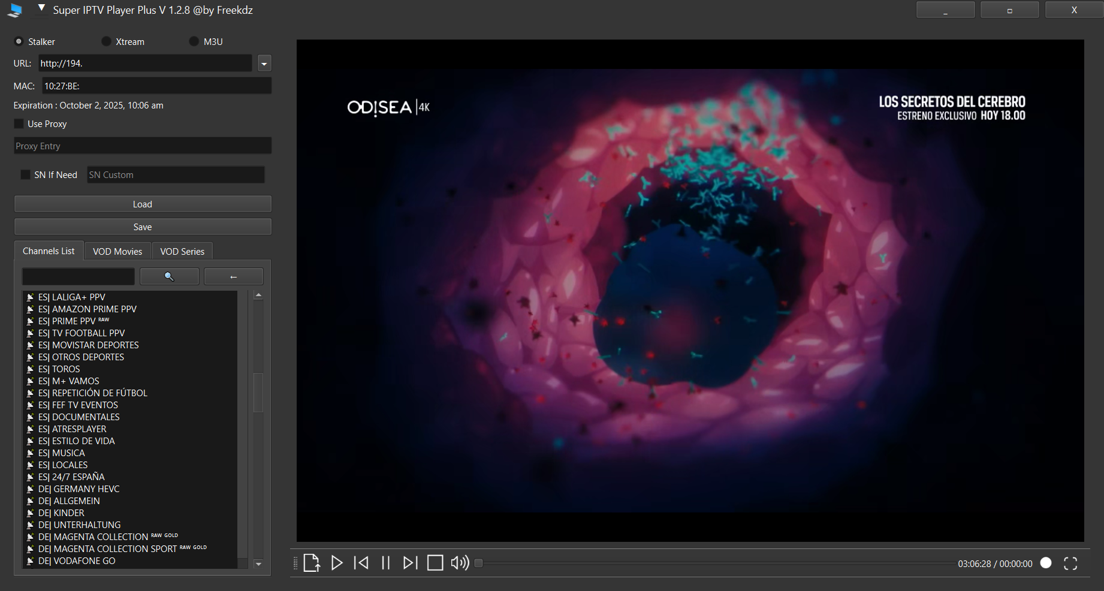1104x591 pixels.
Task: Select ES| LOCALES category
Action: click(x=130, y=465)
